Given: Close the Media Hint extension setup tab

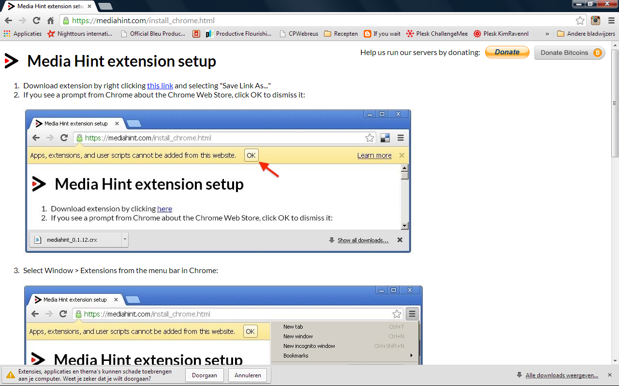Looking at the screenshot, I should point(89,7).
